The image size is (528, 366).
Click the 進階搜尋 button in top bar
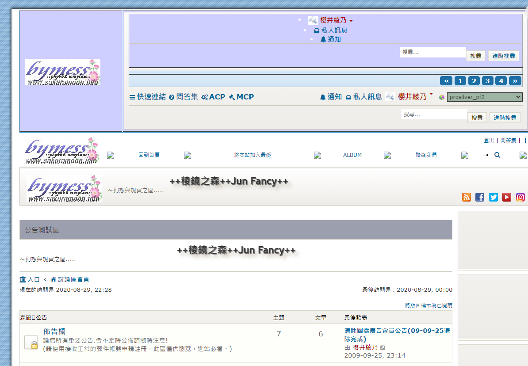coord(504,56)
